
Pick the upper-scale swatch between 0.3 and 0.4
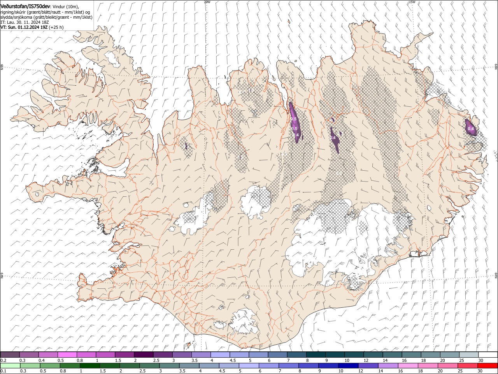click(x=29, y=355)
